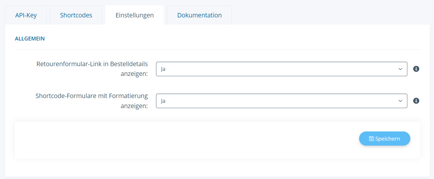Screen dimensions: 434x179
Task: Switch to the API-Key tab
Action: click(26, 15)
